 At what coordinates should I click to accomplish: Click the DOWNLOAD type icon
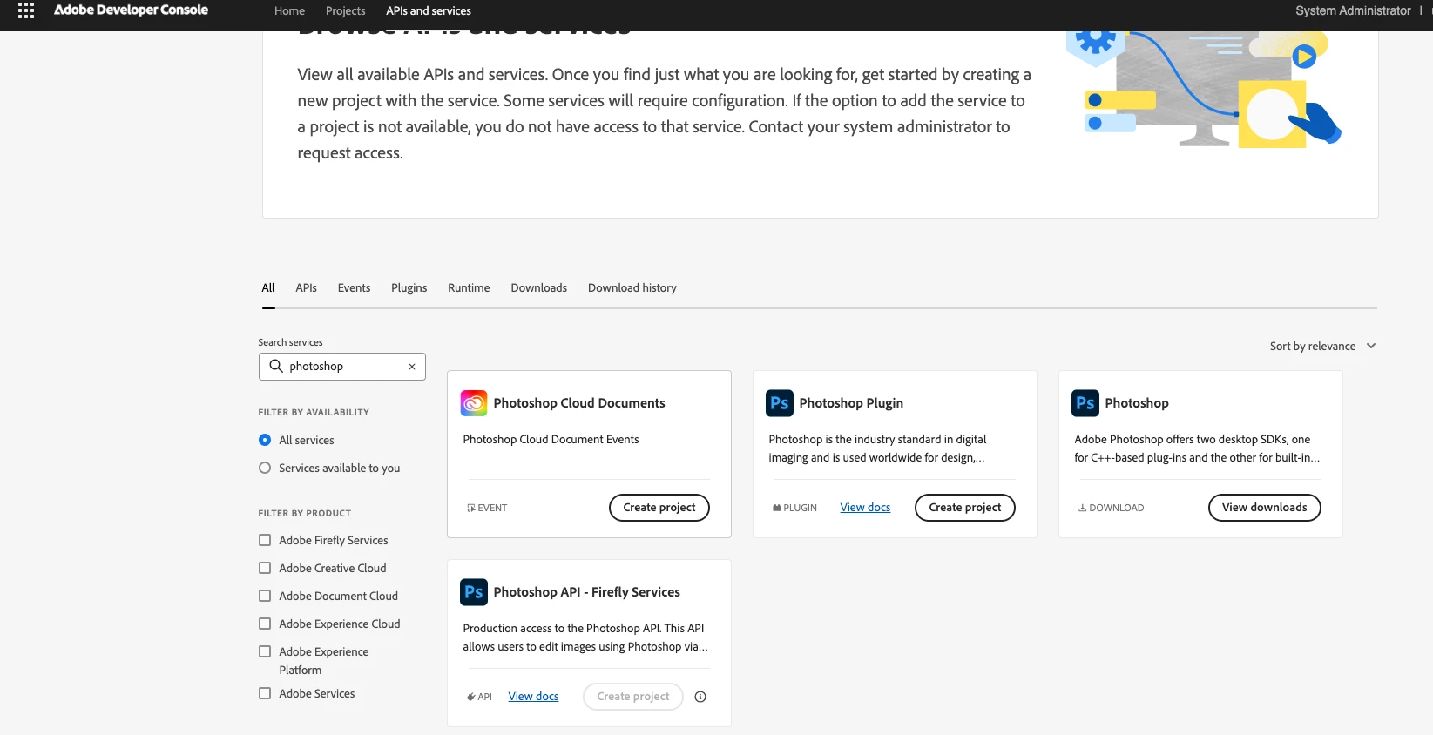[x=1083, y=508]
